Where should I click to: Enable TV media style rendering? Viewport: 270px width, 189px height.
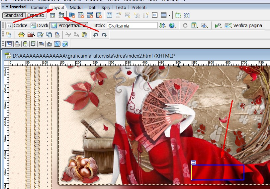pyautogui.click(x=49, y=44)
